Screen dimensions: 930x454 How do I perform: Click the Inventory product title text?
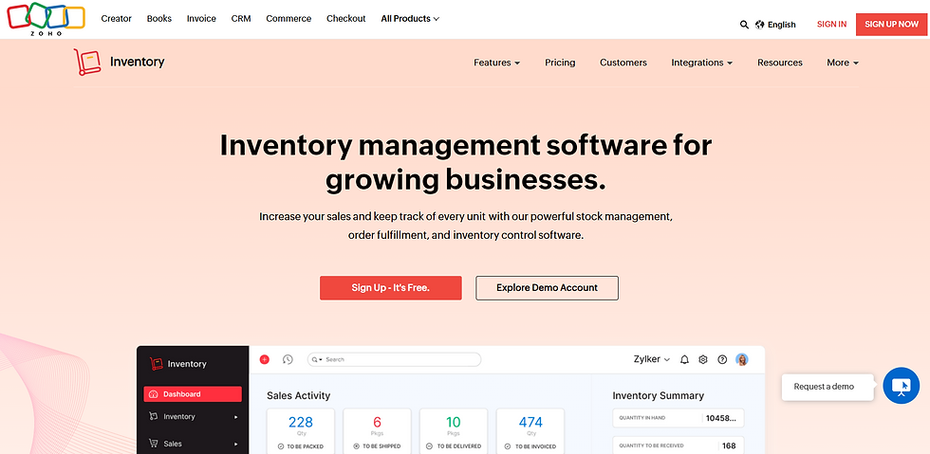(x=137, y=62)
